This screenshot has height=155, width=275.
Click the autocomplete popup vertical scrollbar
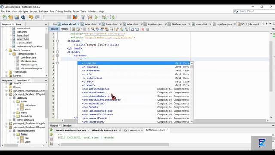click(x=192, y=92)
